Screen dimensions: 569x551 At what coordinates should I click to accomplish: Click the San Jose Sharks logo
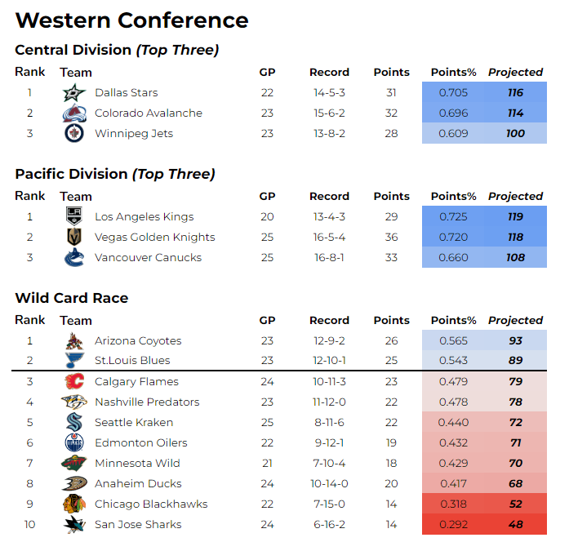[74, 525]
